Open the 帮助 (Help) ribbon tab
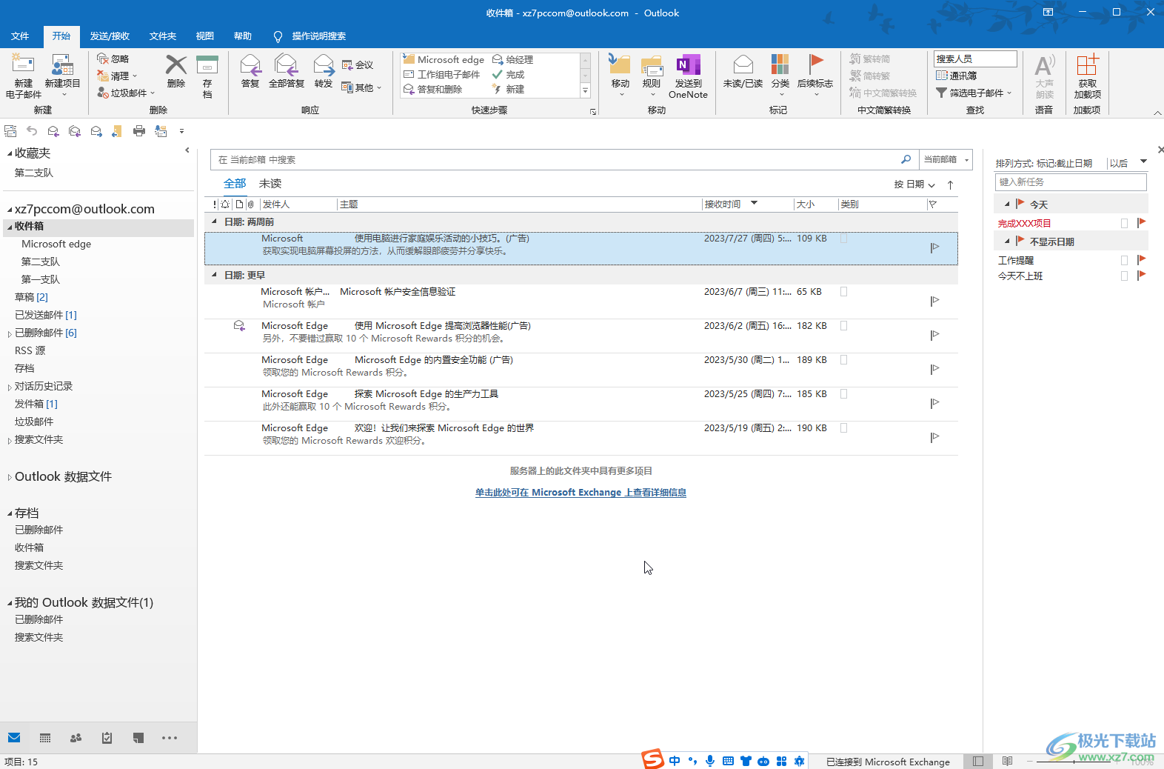1164x769 pixels. click(x=243, y=36)
